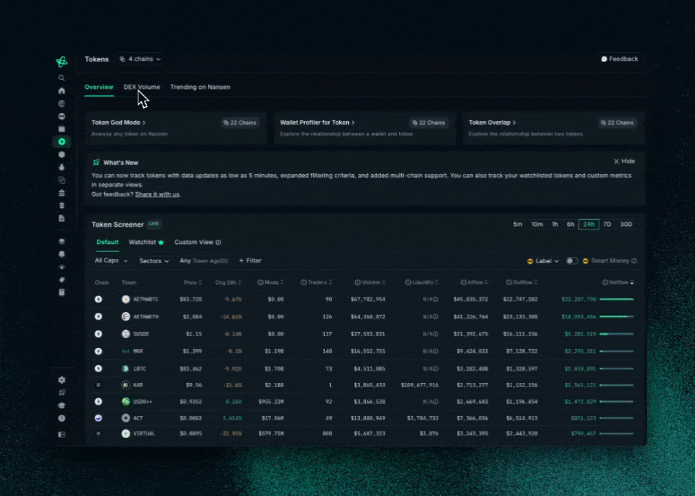Click the Netflow bar for AETHWBTC
The image size is (695, 496).
pyautogui.click(x=616, y=300)
